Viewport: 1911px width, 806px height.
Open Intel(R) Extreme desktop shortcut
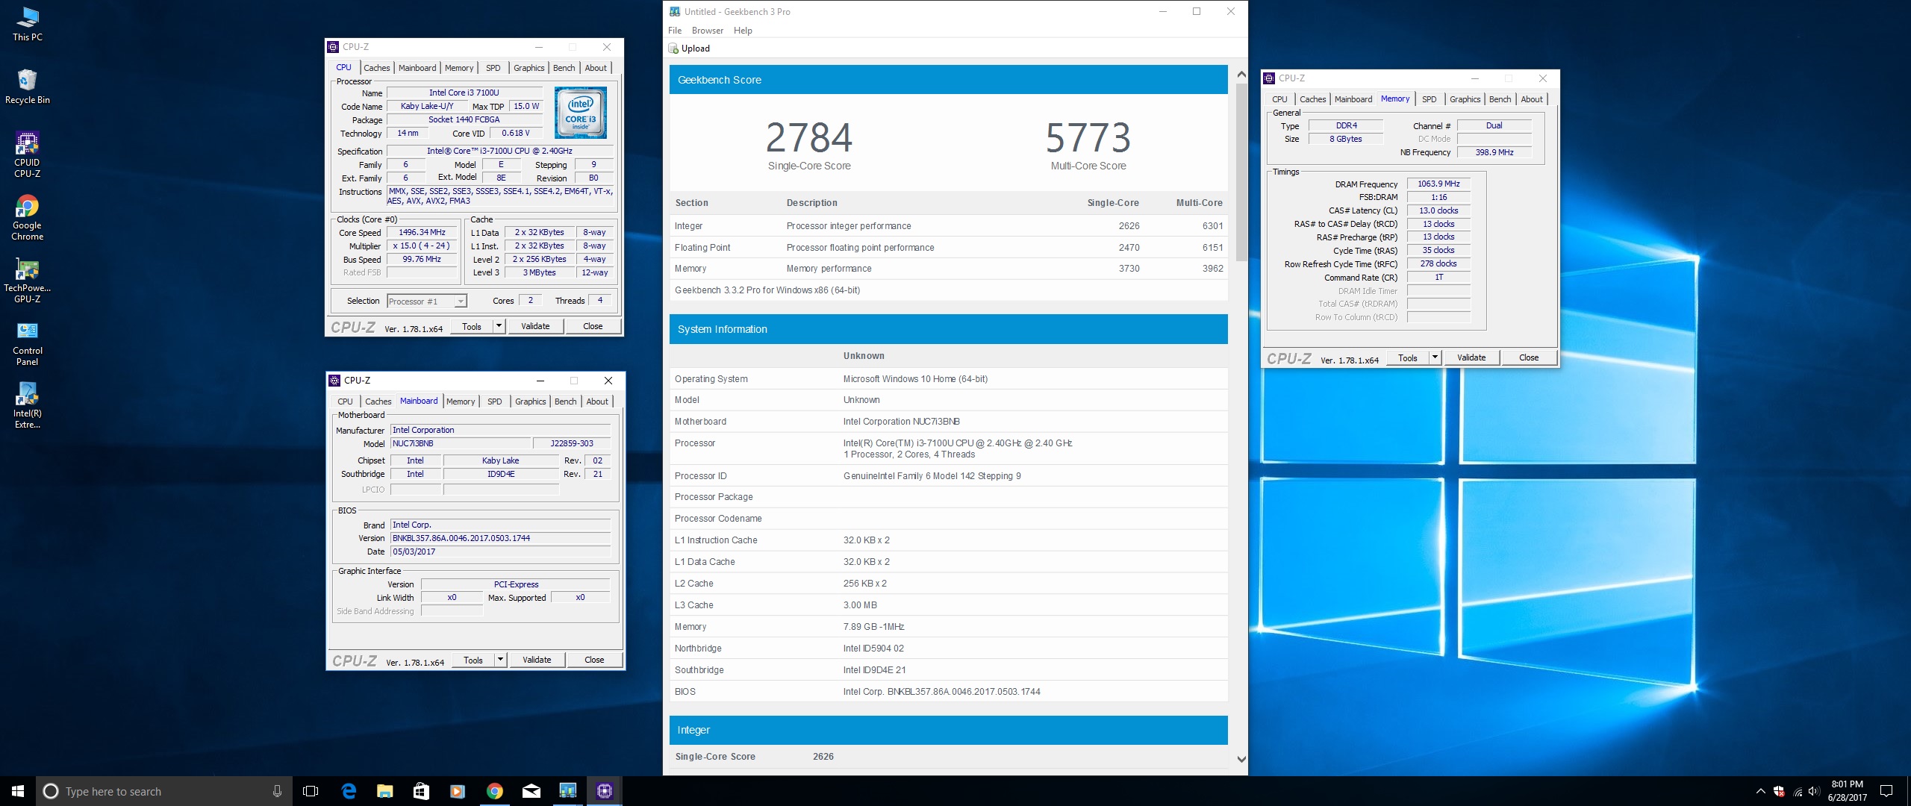pos(28,406)
